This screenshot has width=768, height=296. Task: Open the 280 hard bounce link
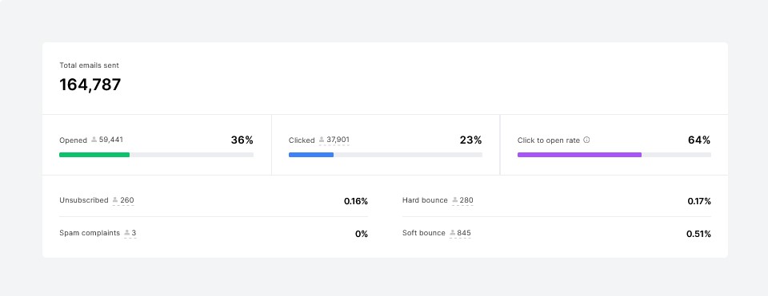pos(466,200)
